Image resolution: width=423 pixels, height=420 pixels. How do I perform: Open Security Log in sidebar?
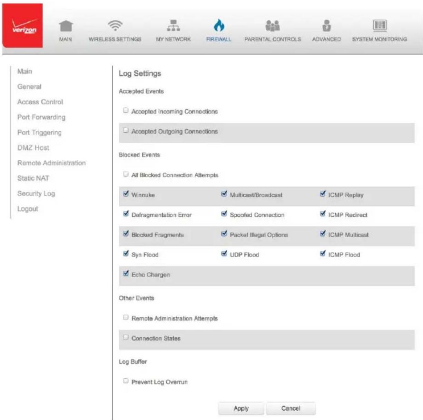coord(36,194)
